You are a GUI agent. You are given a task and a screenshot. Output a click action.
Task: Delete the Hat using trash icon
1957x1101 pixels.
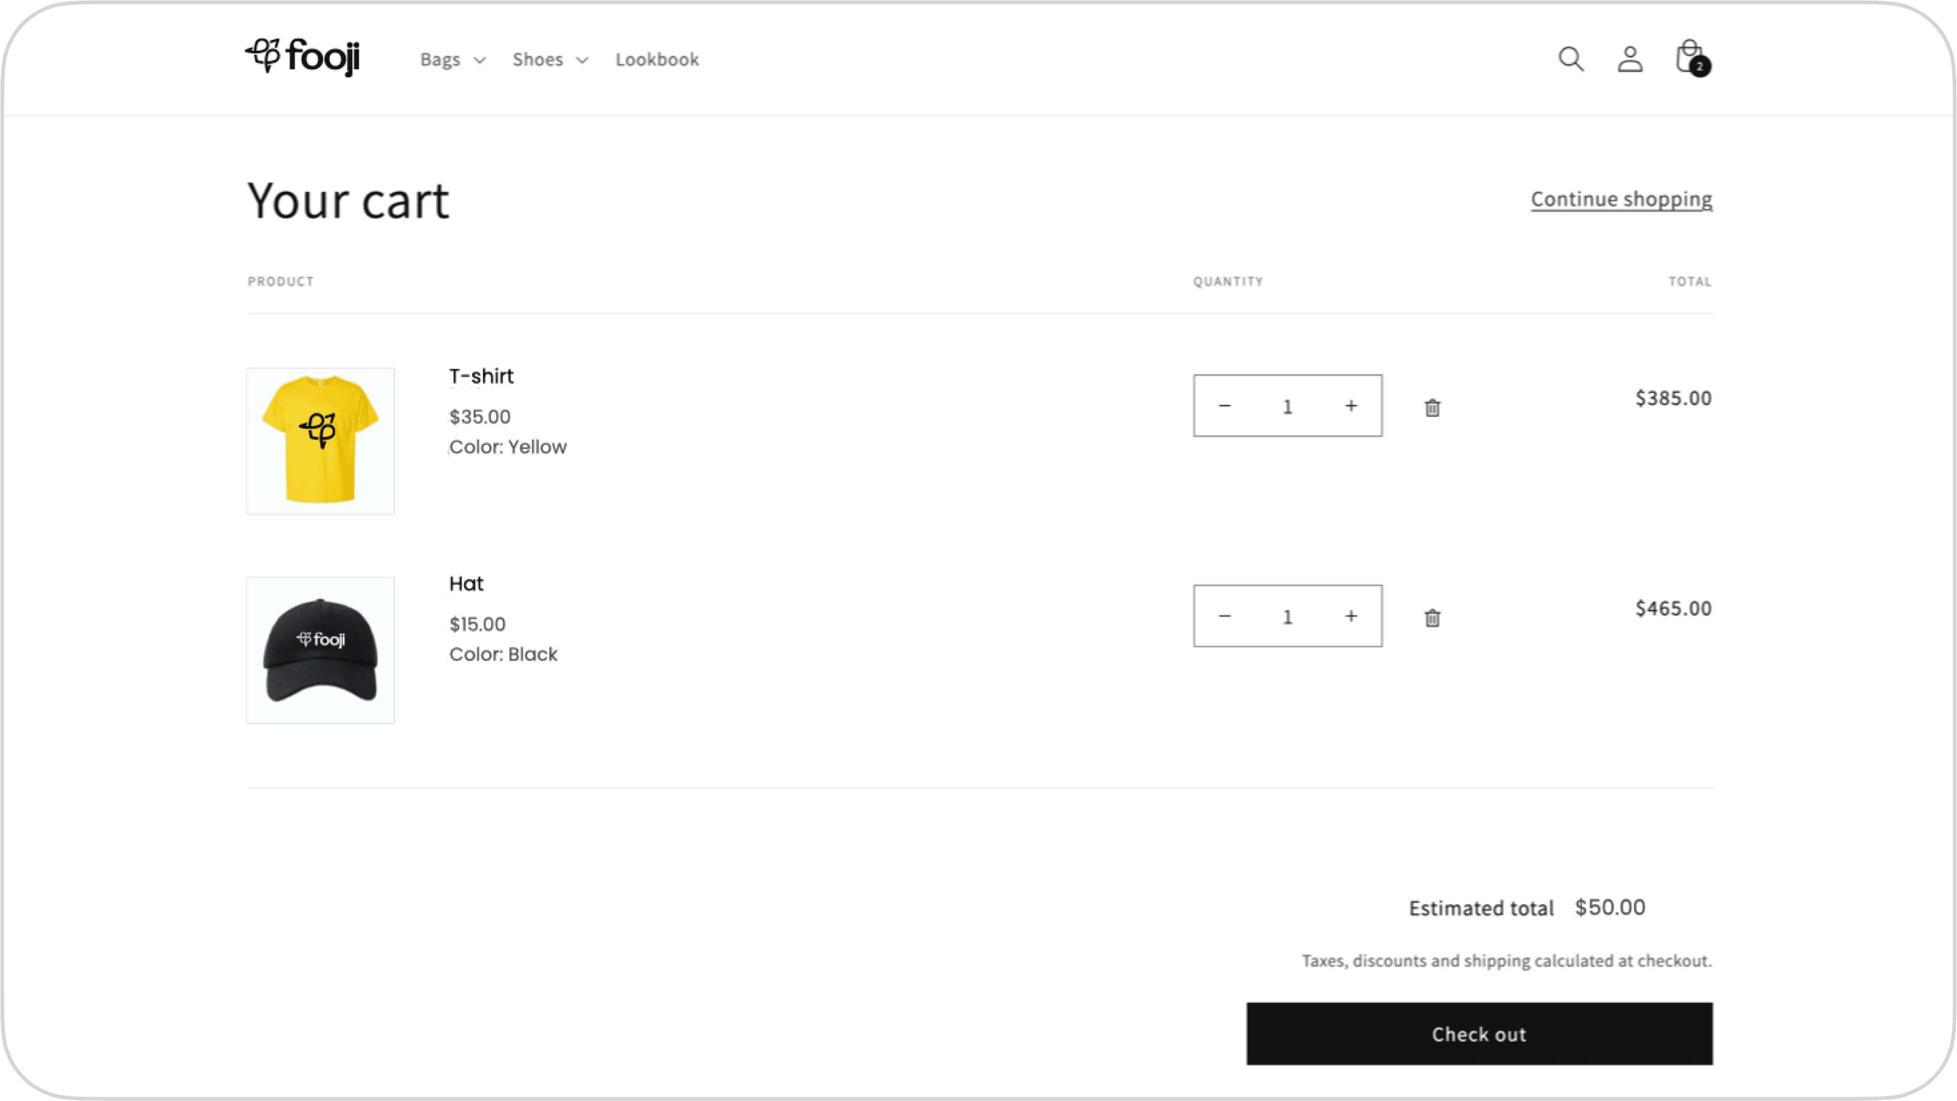(x=1432, y=618)
